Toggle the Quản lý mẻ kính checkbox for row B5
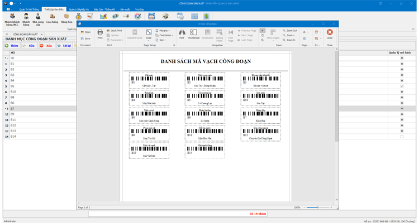This screenshot has width=419, height=223. pyautogui.click(x=402, y=86)
